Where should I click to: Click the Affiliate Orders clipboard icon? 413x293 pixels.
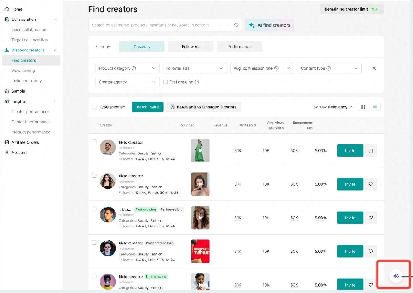[x=7, y=142]
